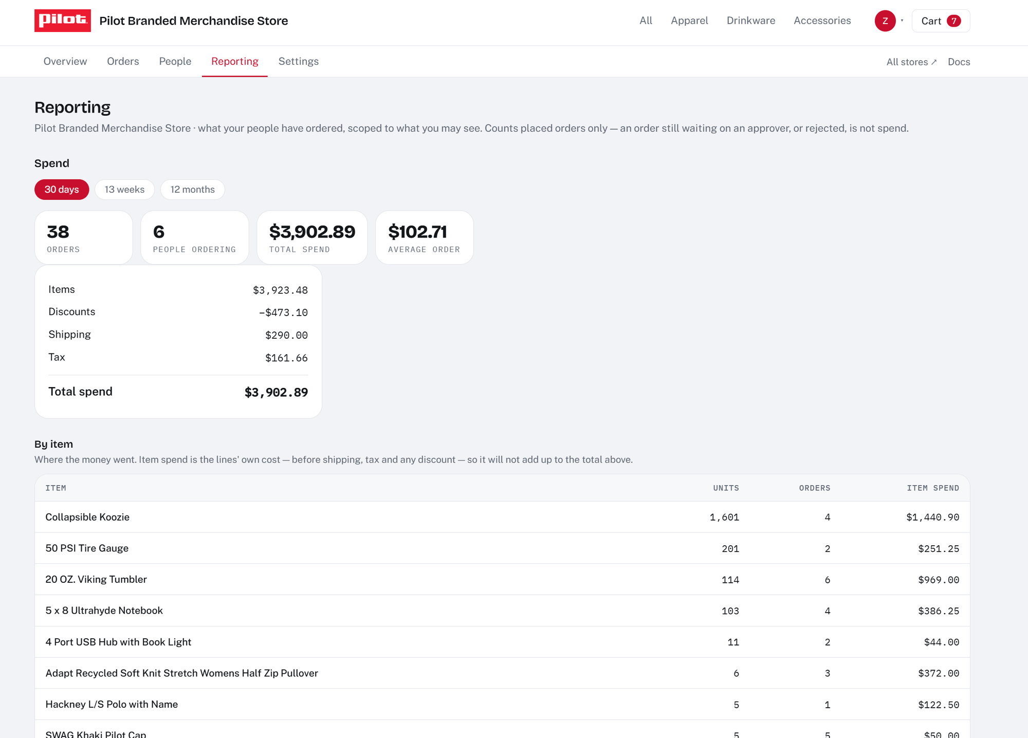
Task: Click the Total spend row label
Action: [80, 392]
